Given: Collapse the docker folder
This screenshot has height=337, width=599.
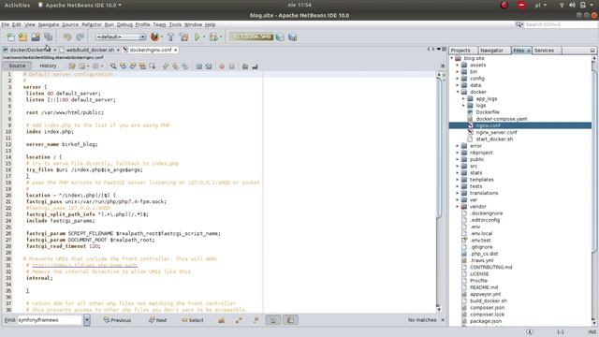Looking at the screenshot, I should point(458,92).
